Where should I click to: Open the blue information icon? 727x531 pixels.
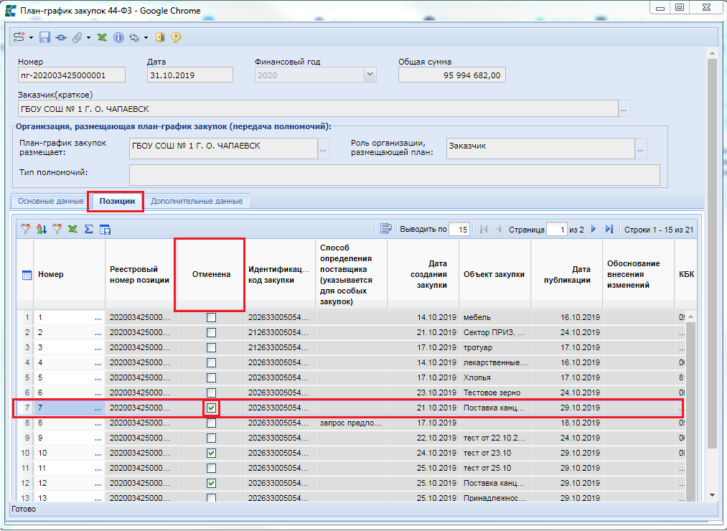coord(118,37)
